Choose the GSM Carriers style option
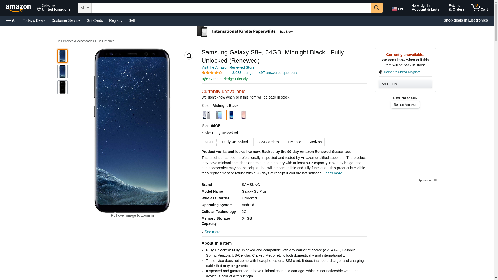The height and width of the screenshot is (280, 498). 267,142
